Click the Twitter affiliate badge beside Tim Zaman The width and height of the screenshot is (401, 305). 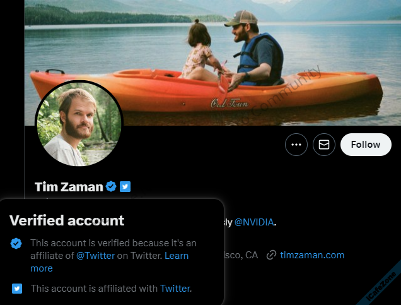tap(125, 186)
